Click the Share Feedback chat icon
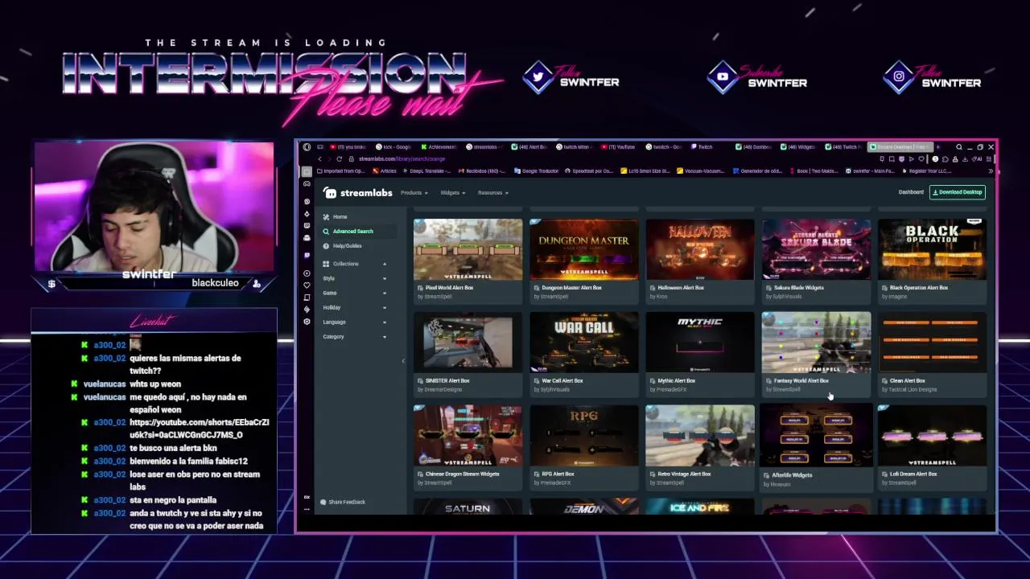Image resolution: width=1030 pixels, height=579 pixels. pyautogui.click(x=323, y=502)
